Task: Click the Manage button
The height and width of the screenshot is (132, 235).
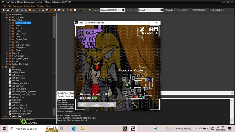Action: (169, 10)
